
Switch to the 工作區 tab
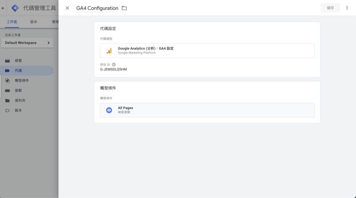(12, 22)
